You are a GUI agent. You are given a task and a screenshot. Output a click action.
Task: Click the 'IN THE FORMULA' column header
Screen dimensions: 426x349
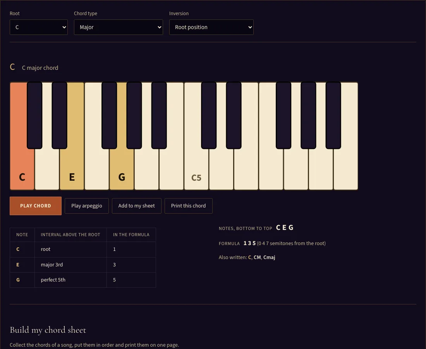coord(131,235)
